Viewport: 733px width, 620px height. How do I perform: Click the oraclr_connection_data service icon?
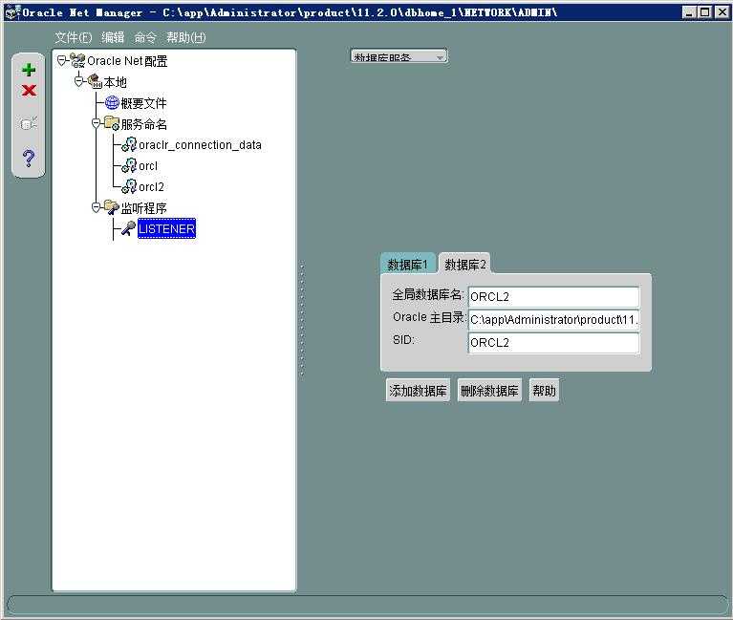[129, 144]
